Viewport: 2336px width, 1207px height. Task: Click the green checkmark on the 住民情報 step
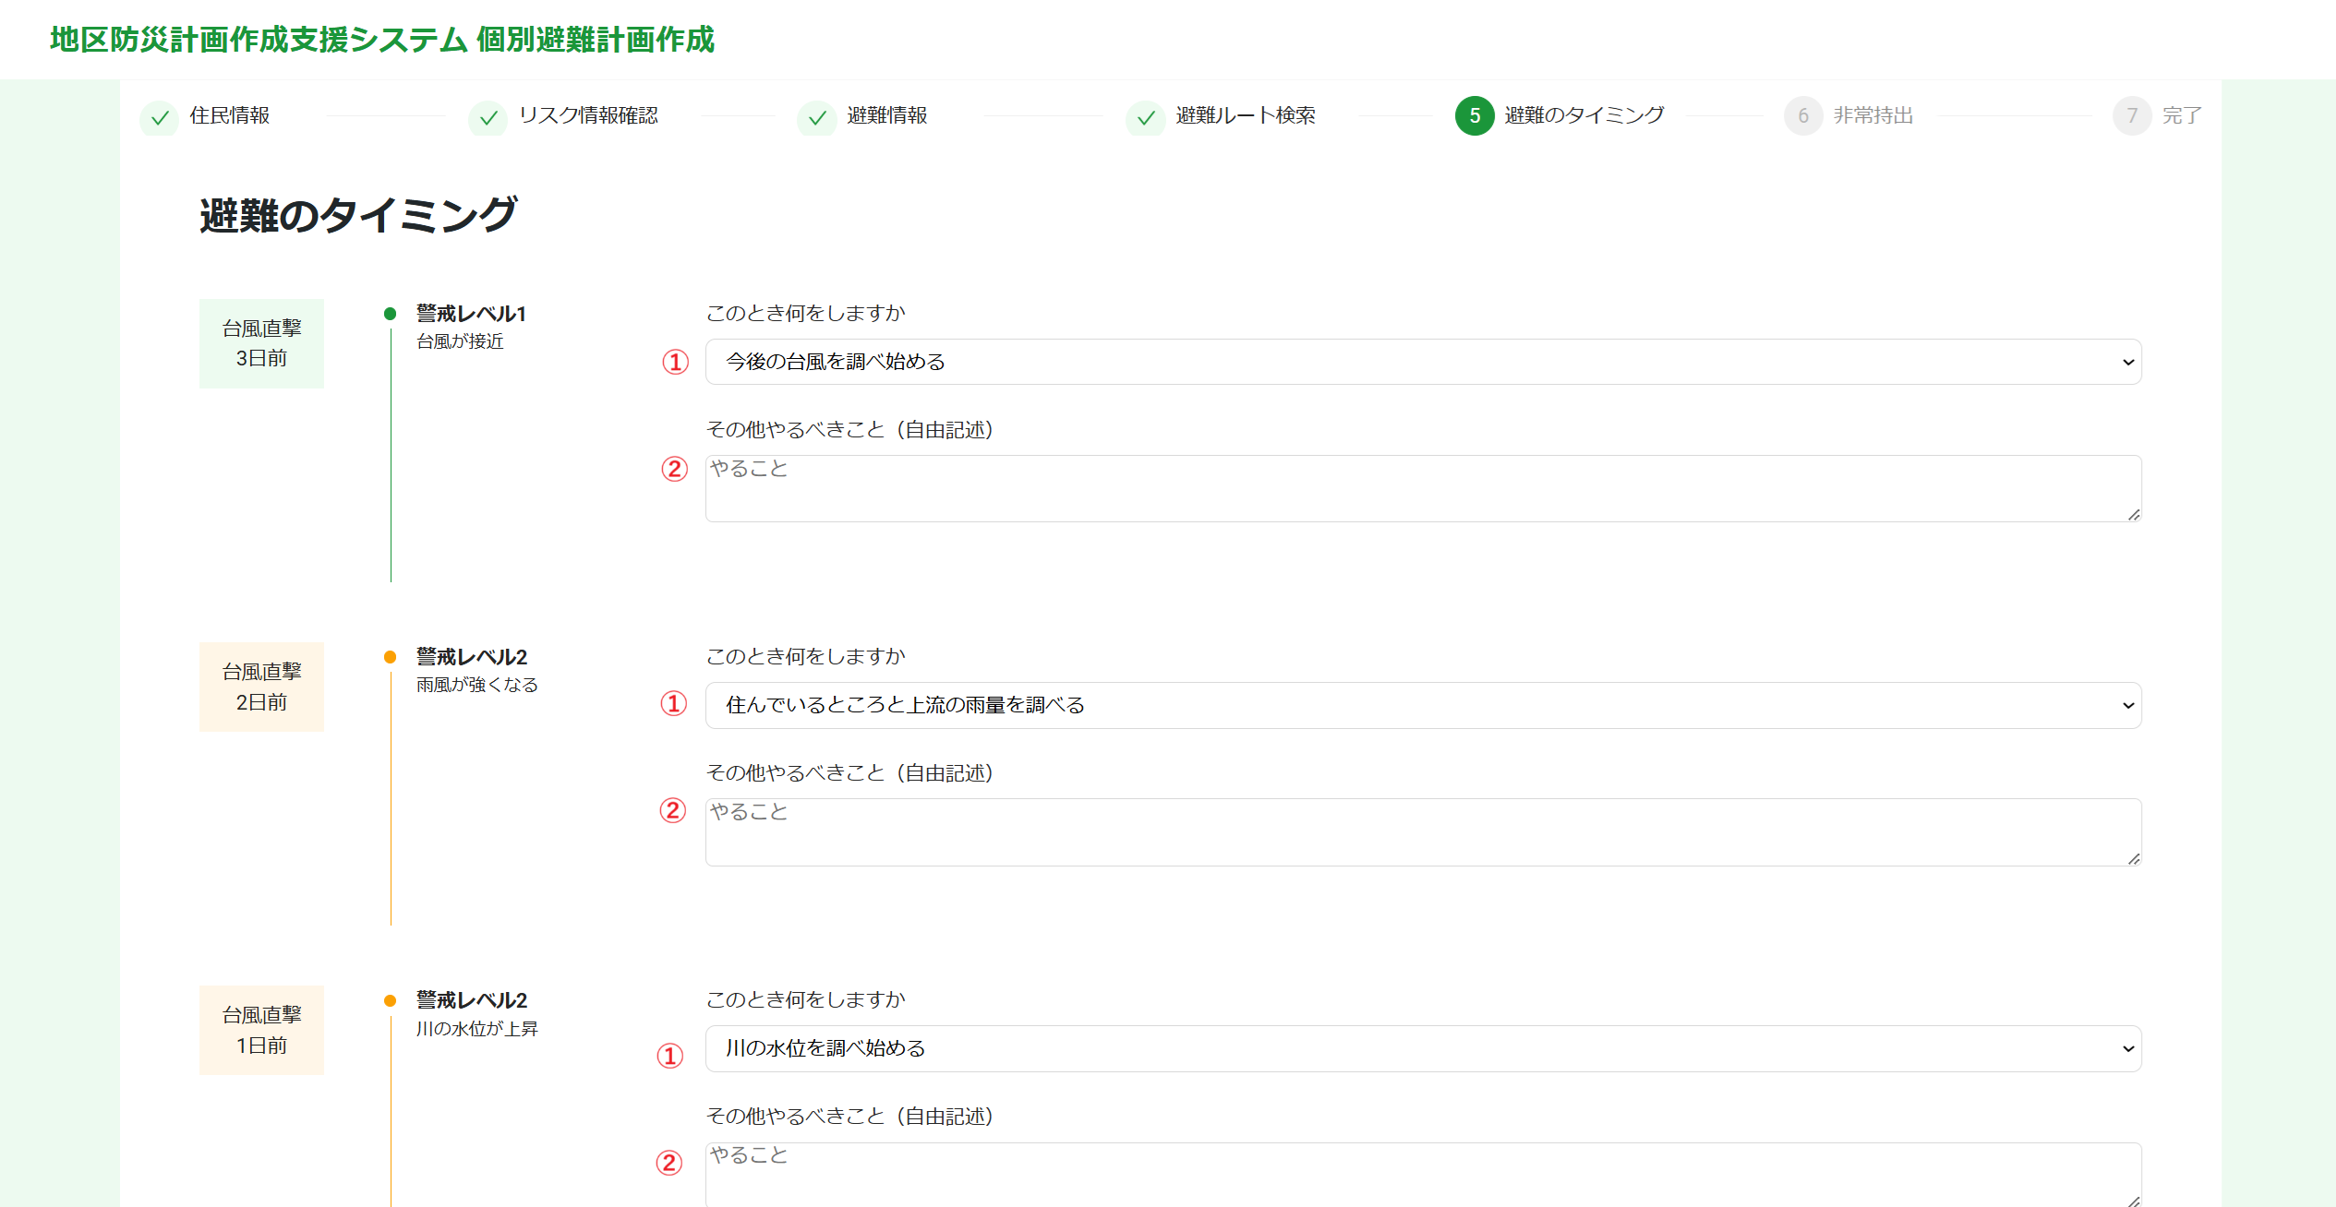tap(159, 117)
